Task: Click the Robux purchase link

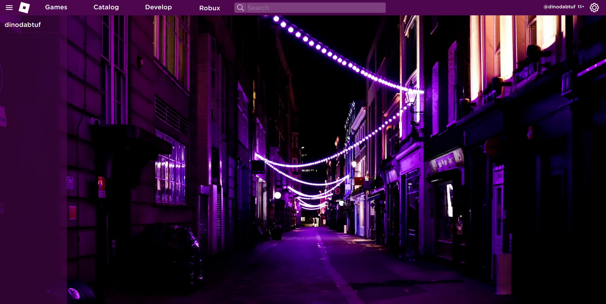Action: 209,8
